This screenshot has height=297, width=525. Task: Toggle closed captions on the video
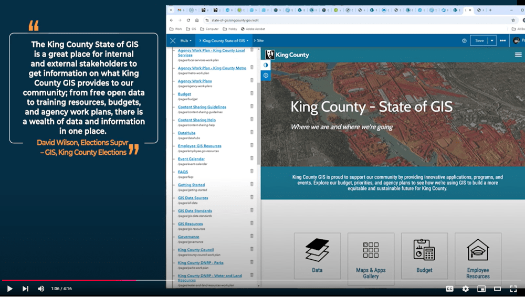(x=449, y=289)
